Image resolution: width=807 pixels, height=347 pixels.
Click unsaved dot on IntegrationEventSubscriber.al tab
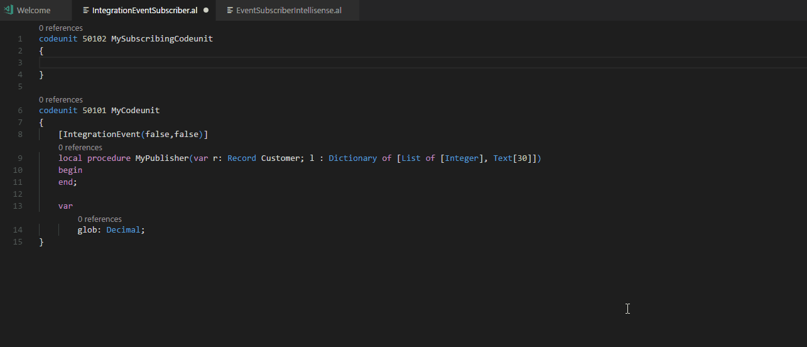pos(206,11)
